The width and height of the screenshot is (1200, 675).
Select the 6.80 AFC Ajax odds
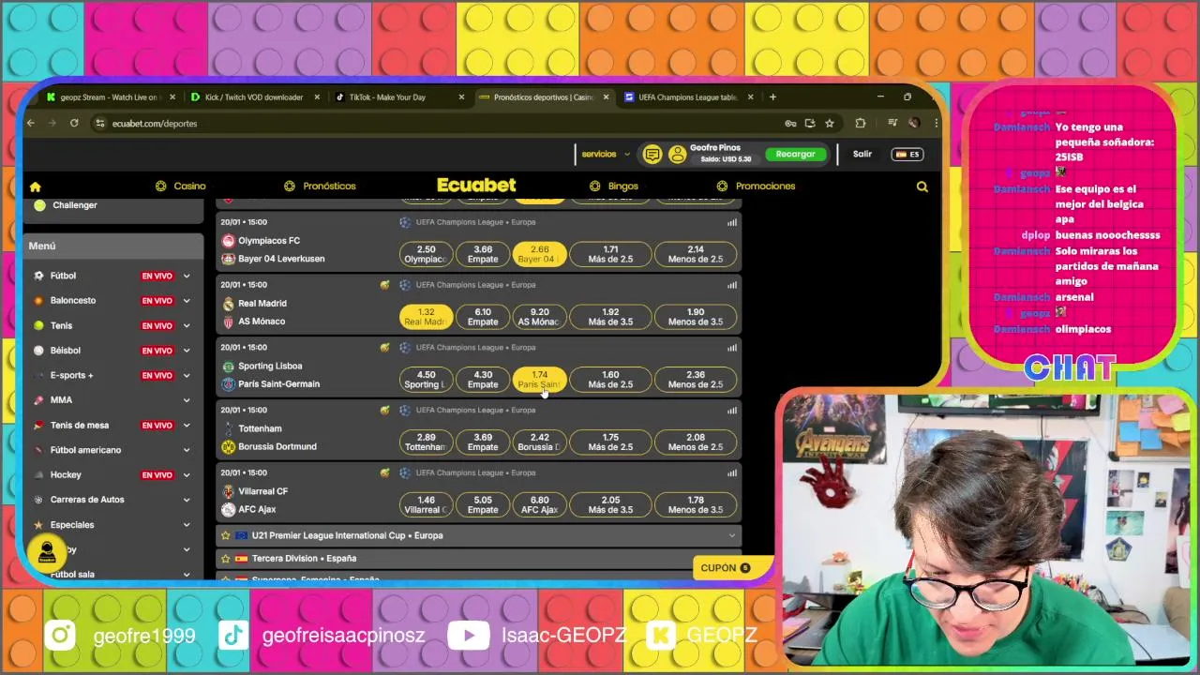(x=540, y=505)
